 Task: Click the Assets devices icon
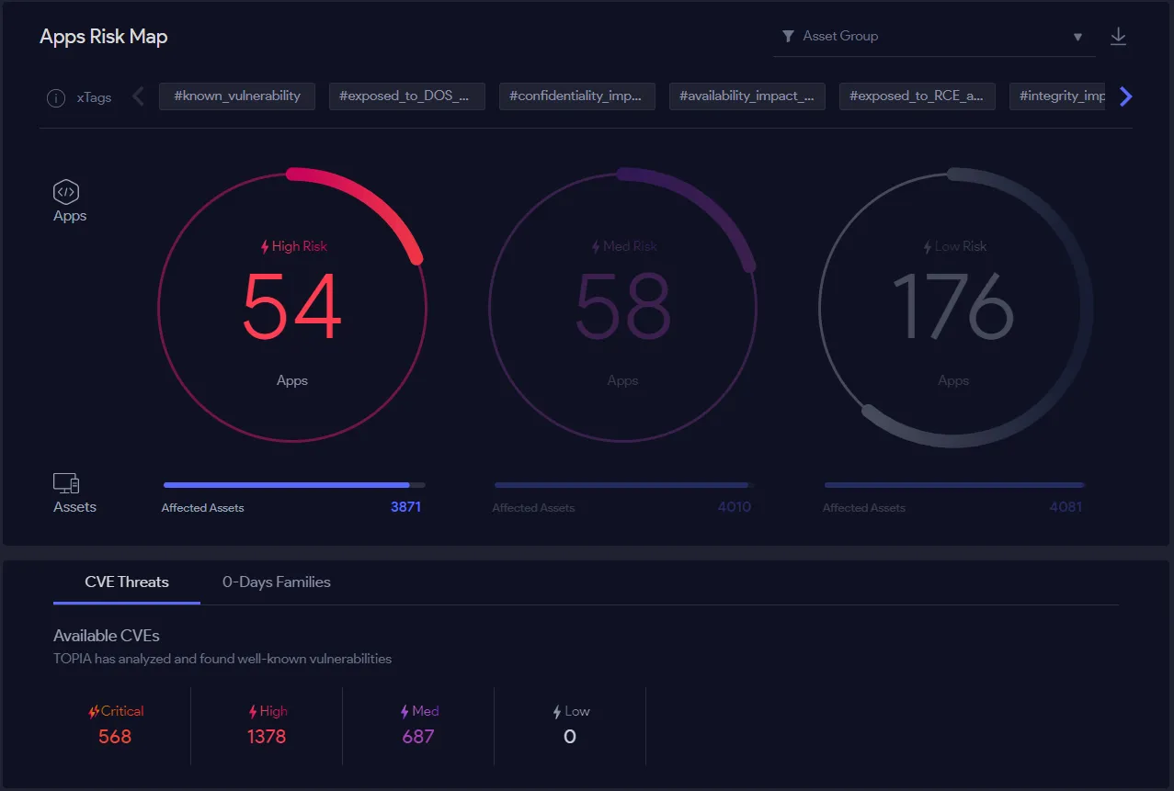click(66, 483)
